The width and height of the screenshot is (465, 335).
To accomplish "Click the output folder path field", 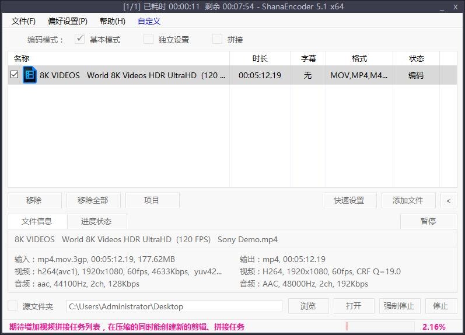I will [174, 306].
